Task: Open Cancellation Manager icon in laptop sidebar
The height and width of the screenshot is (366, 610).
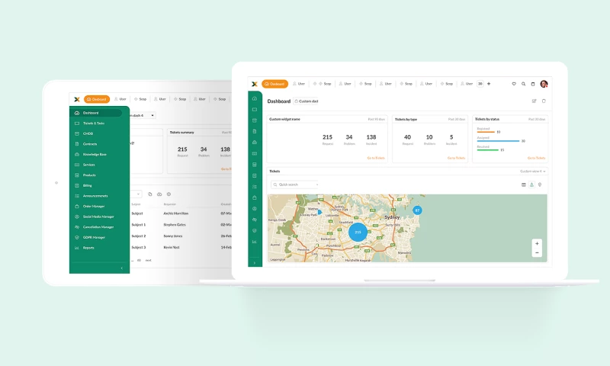Action: click(255, 220)
